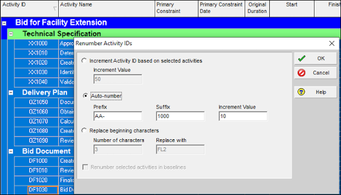Click the Start column header

point(292,9)
